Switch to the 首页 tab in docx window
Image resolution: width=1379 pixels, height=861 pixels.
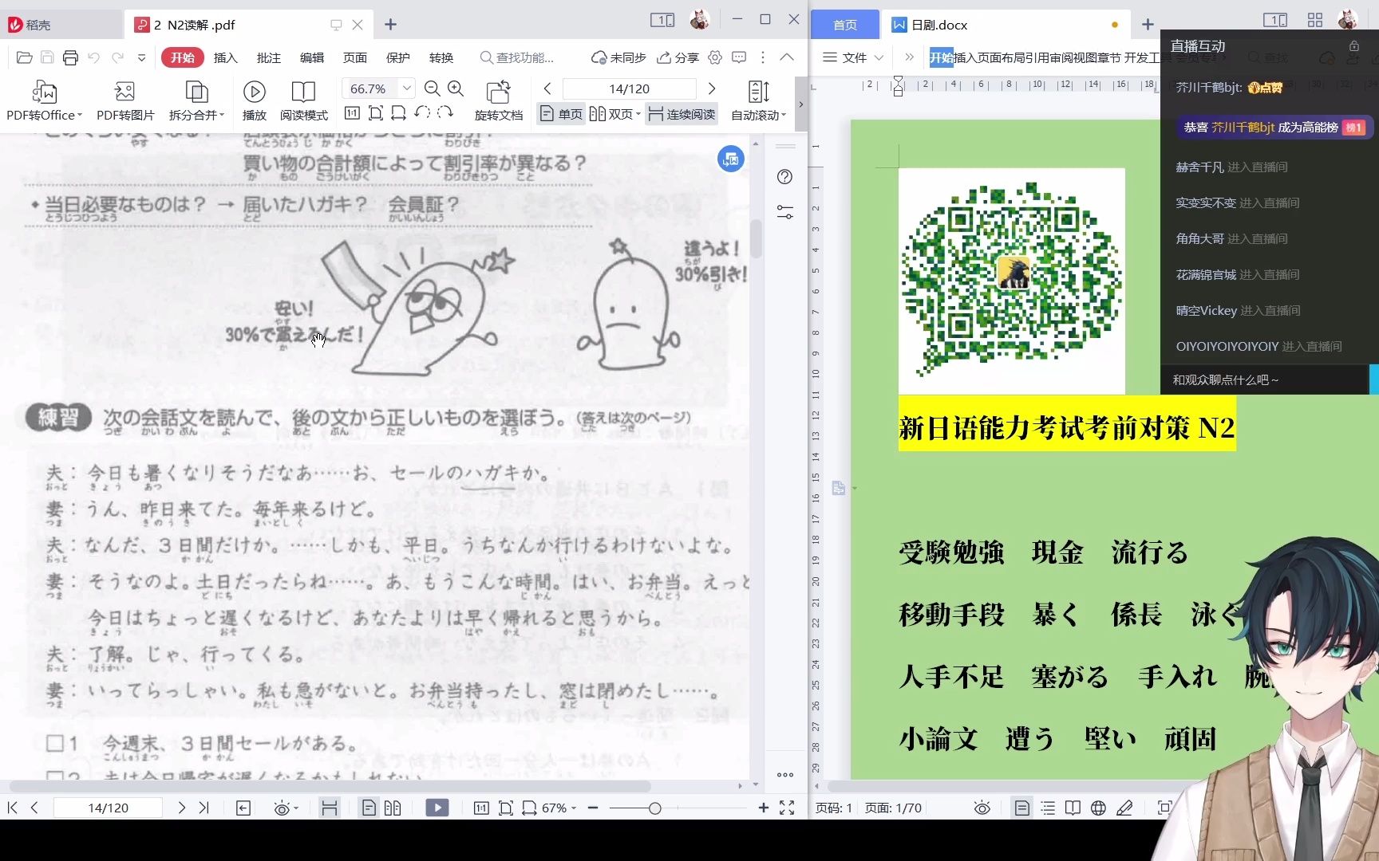(845, 25)
